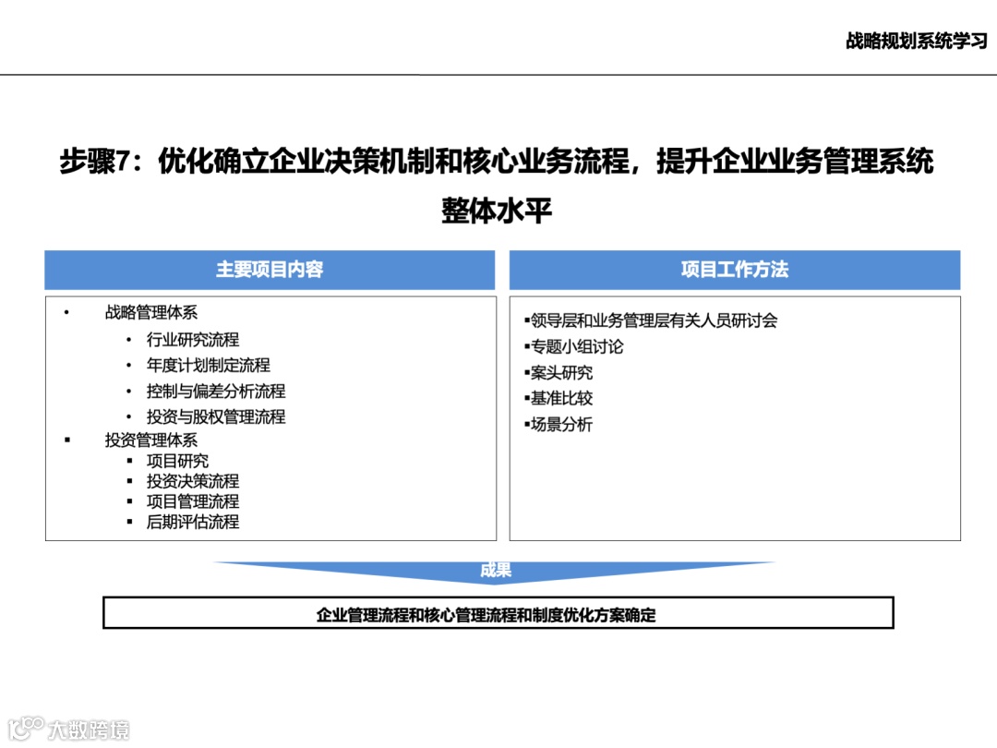Image resolution: width=997 pixels, height=748 pixels.
Task: Click the header text 战略规划系统学习
Action: 917,41
